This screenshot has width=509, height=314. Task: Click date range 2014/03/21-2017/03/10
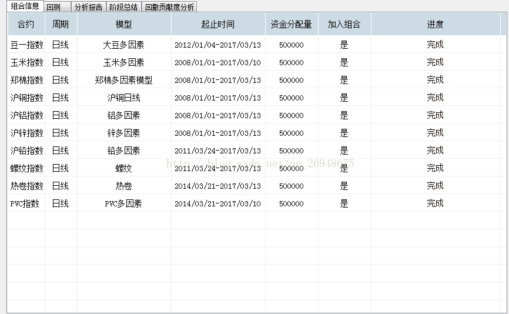pos(218,203)
